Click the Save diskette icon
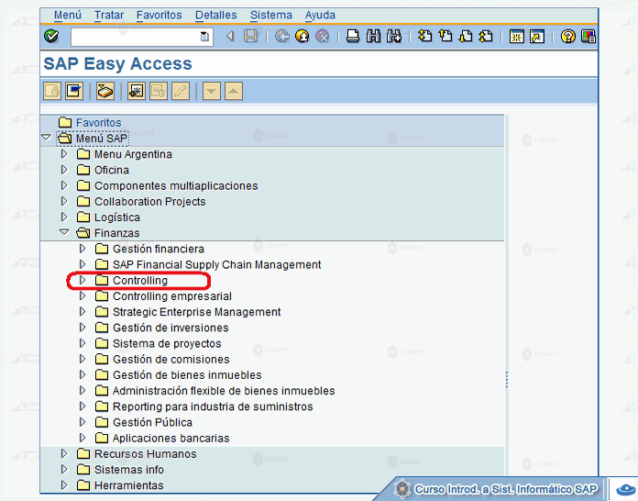 click(x=250, y=37)
